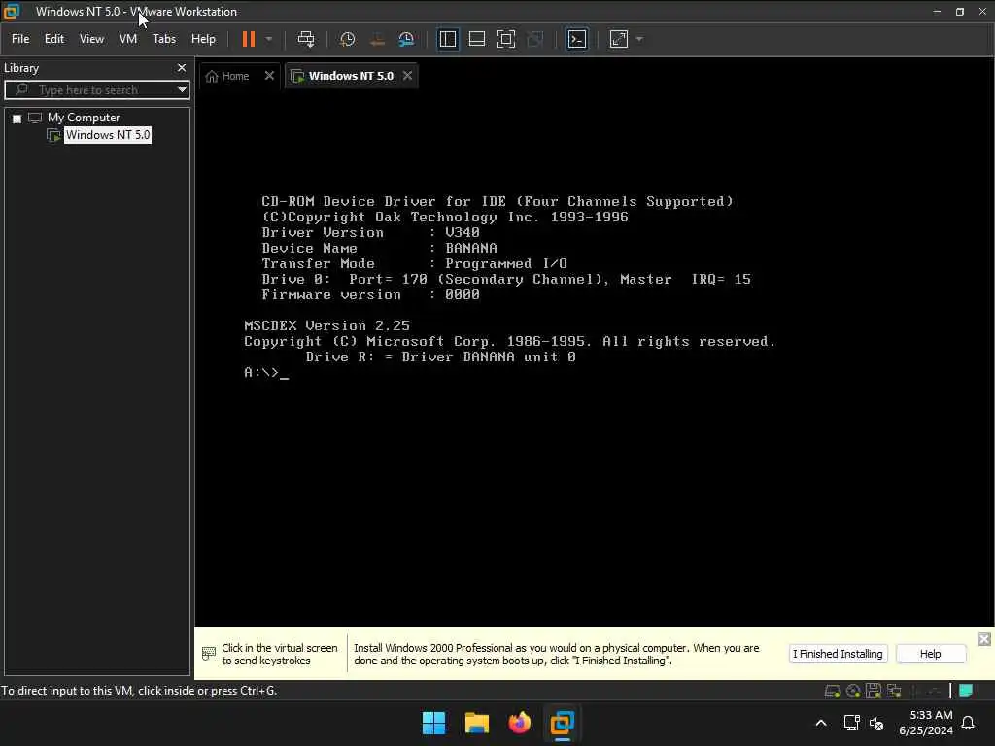Screen dimensions: 995x746
Task: Open the Tabs menu
Action: click(163, 39)
